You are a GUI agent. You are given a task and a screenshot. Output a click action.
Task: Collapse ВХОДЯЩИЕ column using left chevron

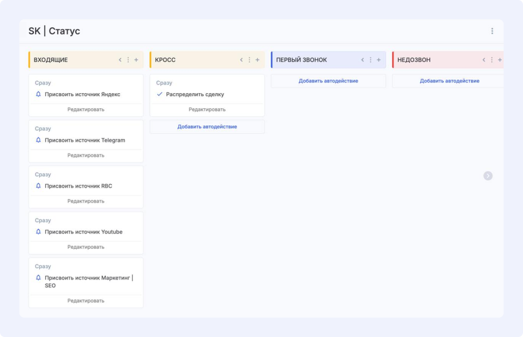(120, 60)
